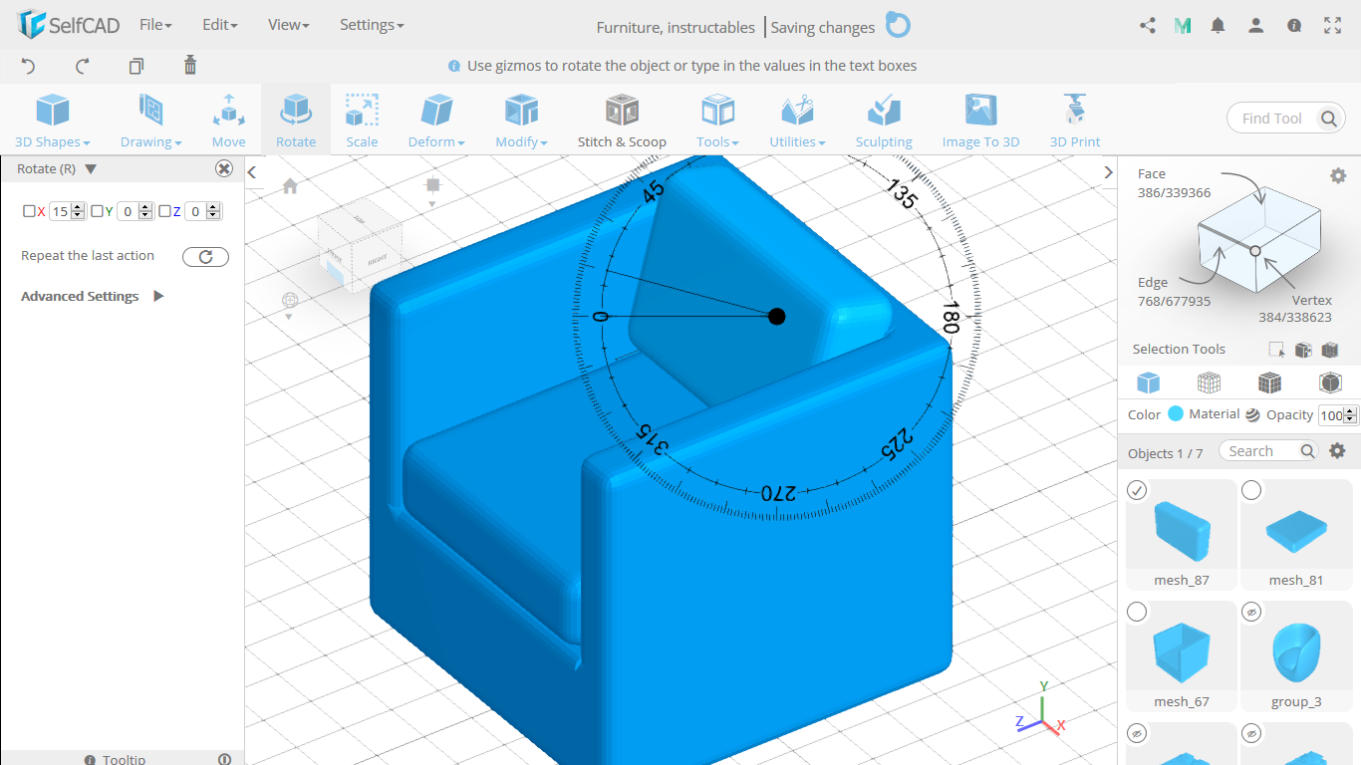Viewport: 1361px width, 765px height.
Task: Choose the solid plus wireframe view mode
Action: click(1269, 382)
